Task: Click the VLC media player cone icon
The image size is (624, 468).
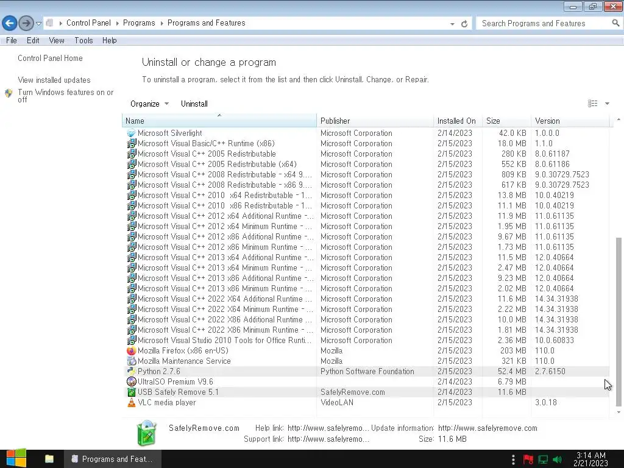Action: click(132, 402)
